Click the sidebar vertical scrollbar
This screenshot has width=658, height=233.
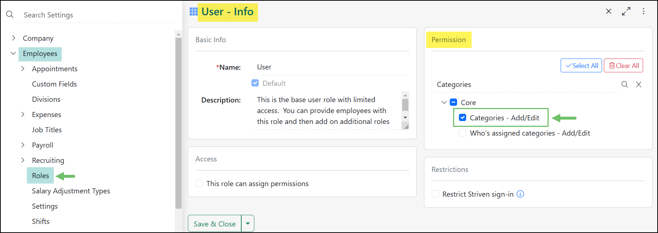click(178, 123)
